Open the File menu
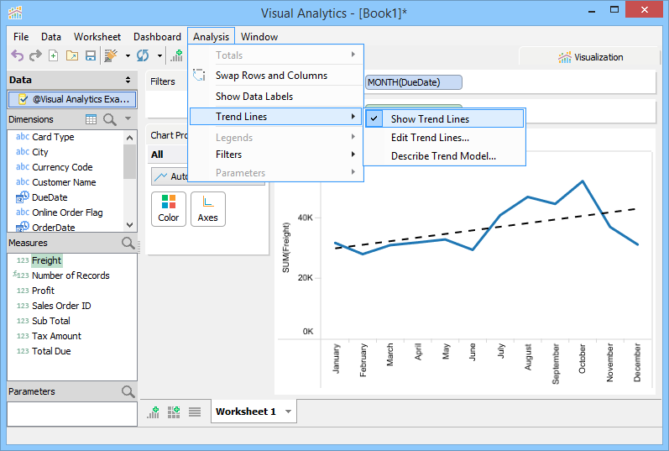 point(21,37)
